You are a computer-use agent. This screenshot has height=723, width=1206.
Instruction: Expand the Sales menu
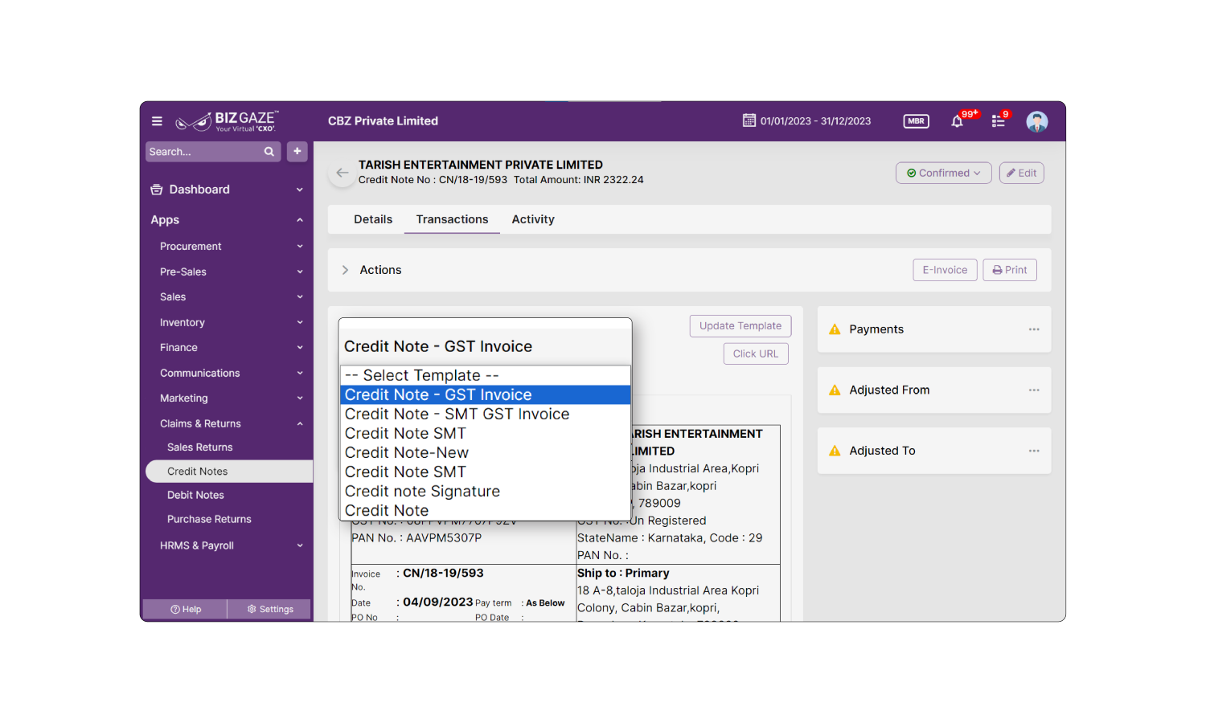(x=300, y=297)
